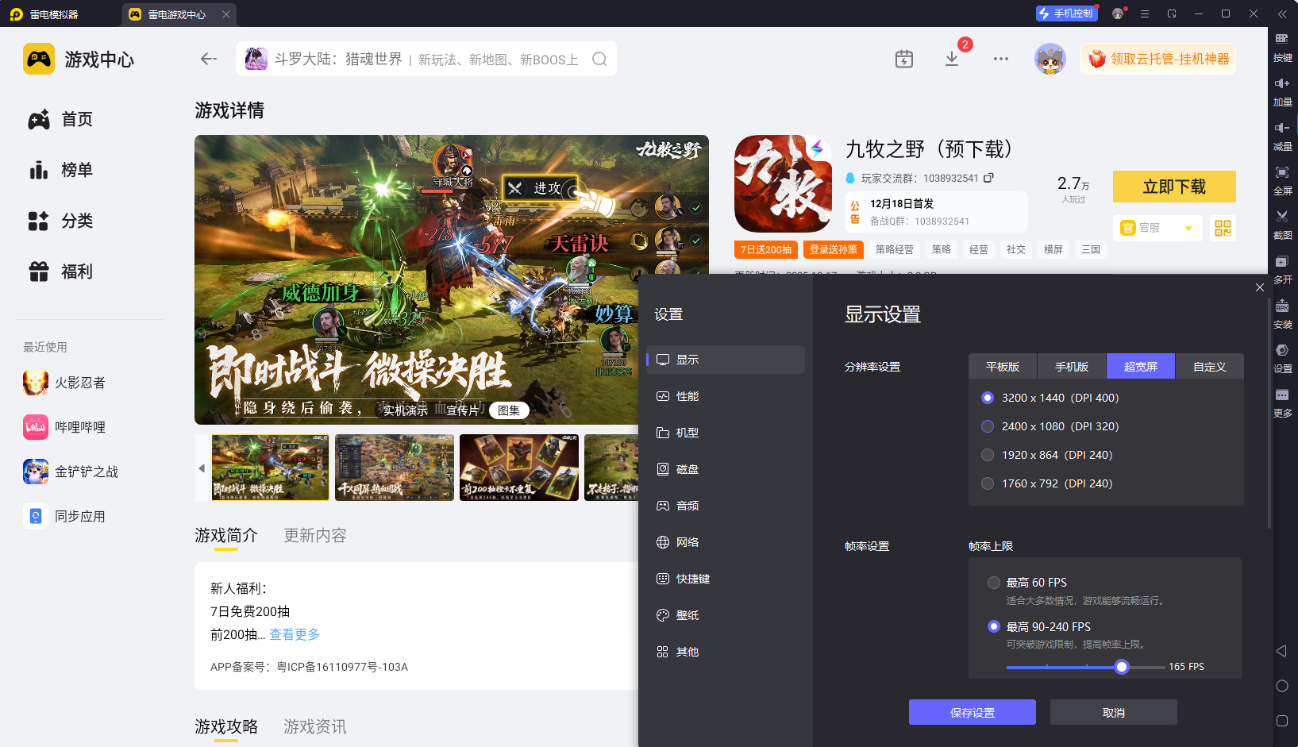This screenshot has height=747, width=1298.
Task: Click the install APK sidebar icon
Action: 1281,312
